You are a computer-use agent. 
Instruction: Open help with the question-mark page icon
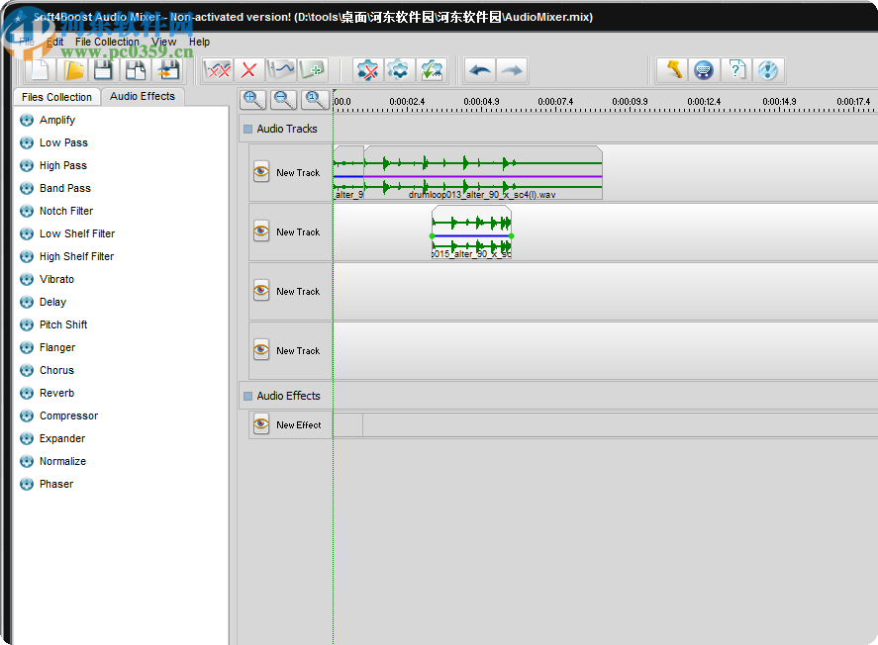point(736,70)
